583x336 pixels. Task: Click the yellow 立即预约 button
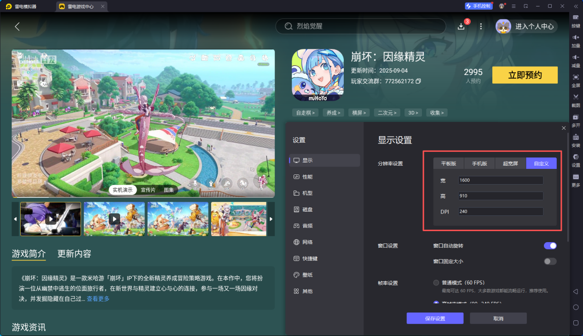[x=525, y=75]
